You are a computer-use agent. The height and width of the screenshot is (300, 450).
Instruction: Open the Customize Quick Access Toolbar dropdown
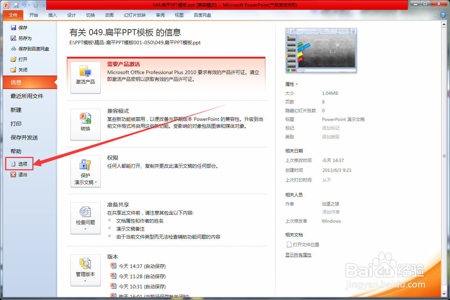pyautogui.click(x=44, y=5)
